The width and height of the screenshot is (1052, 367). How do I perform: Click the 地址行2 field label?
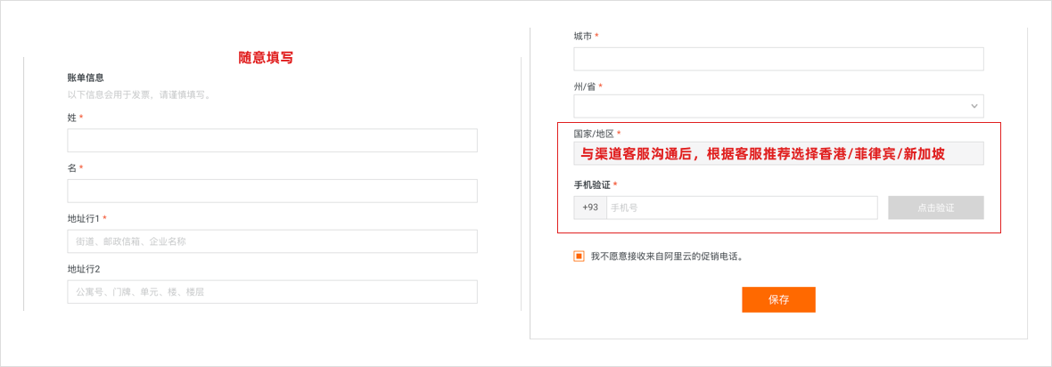[84, 269]
